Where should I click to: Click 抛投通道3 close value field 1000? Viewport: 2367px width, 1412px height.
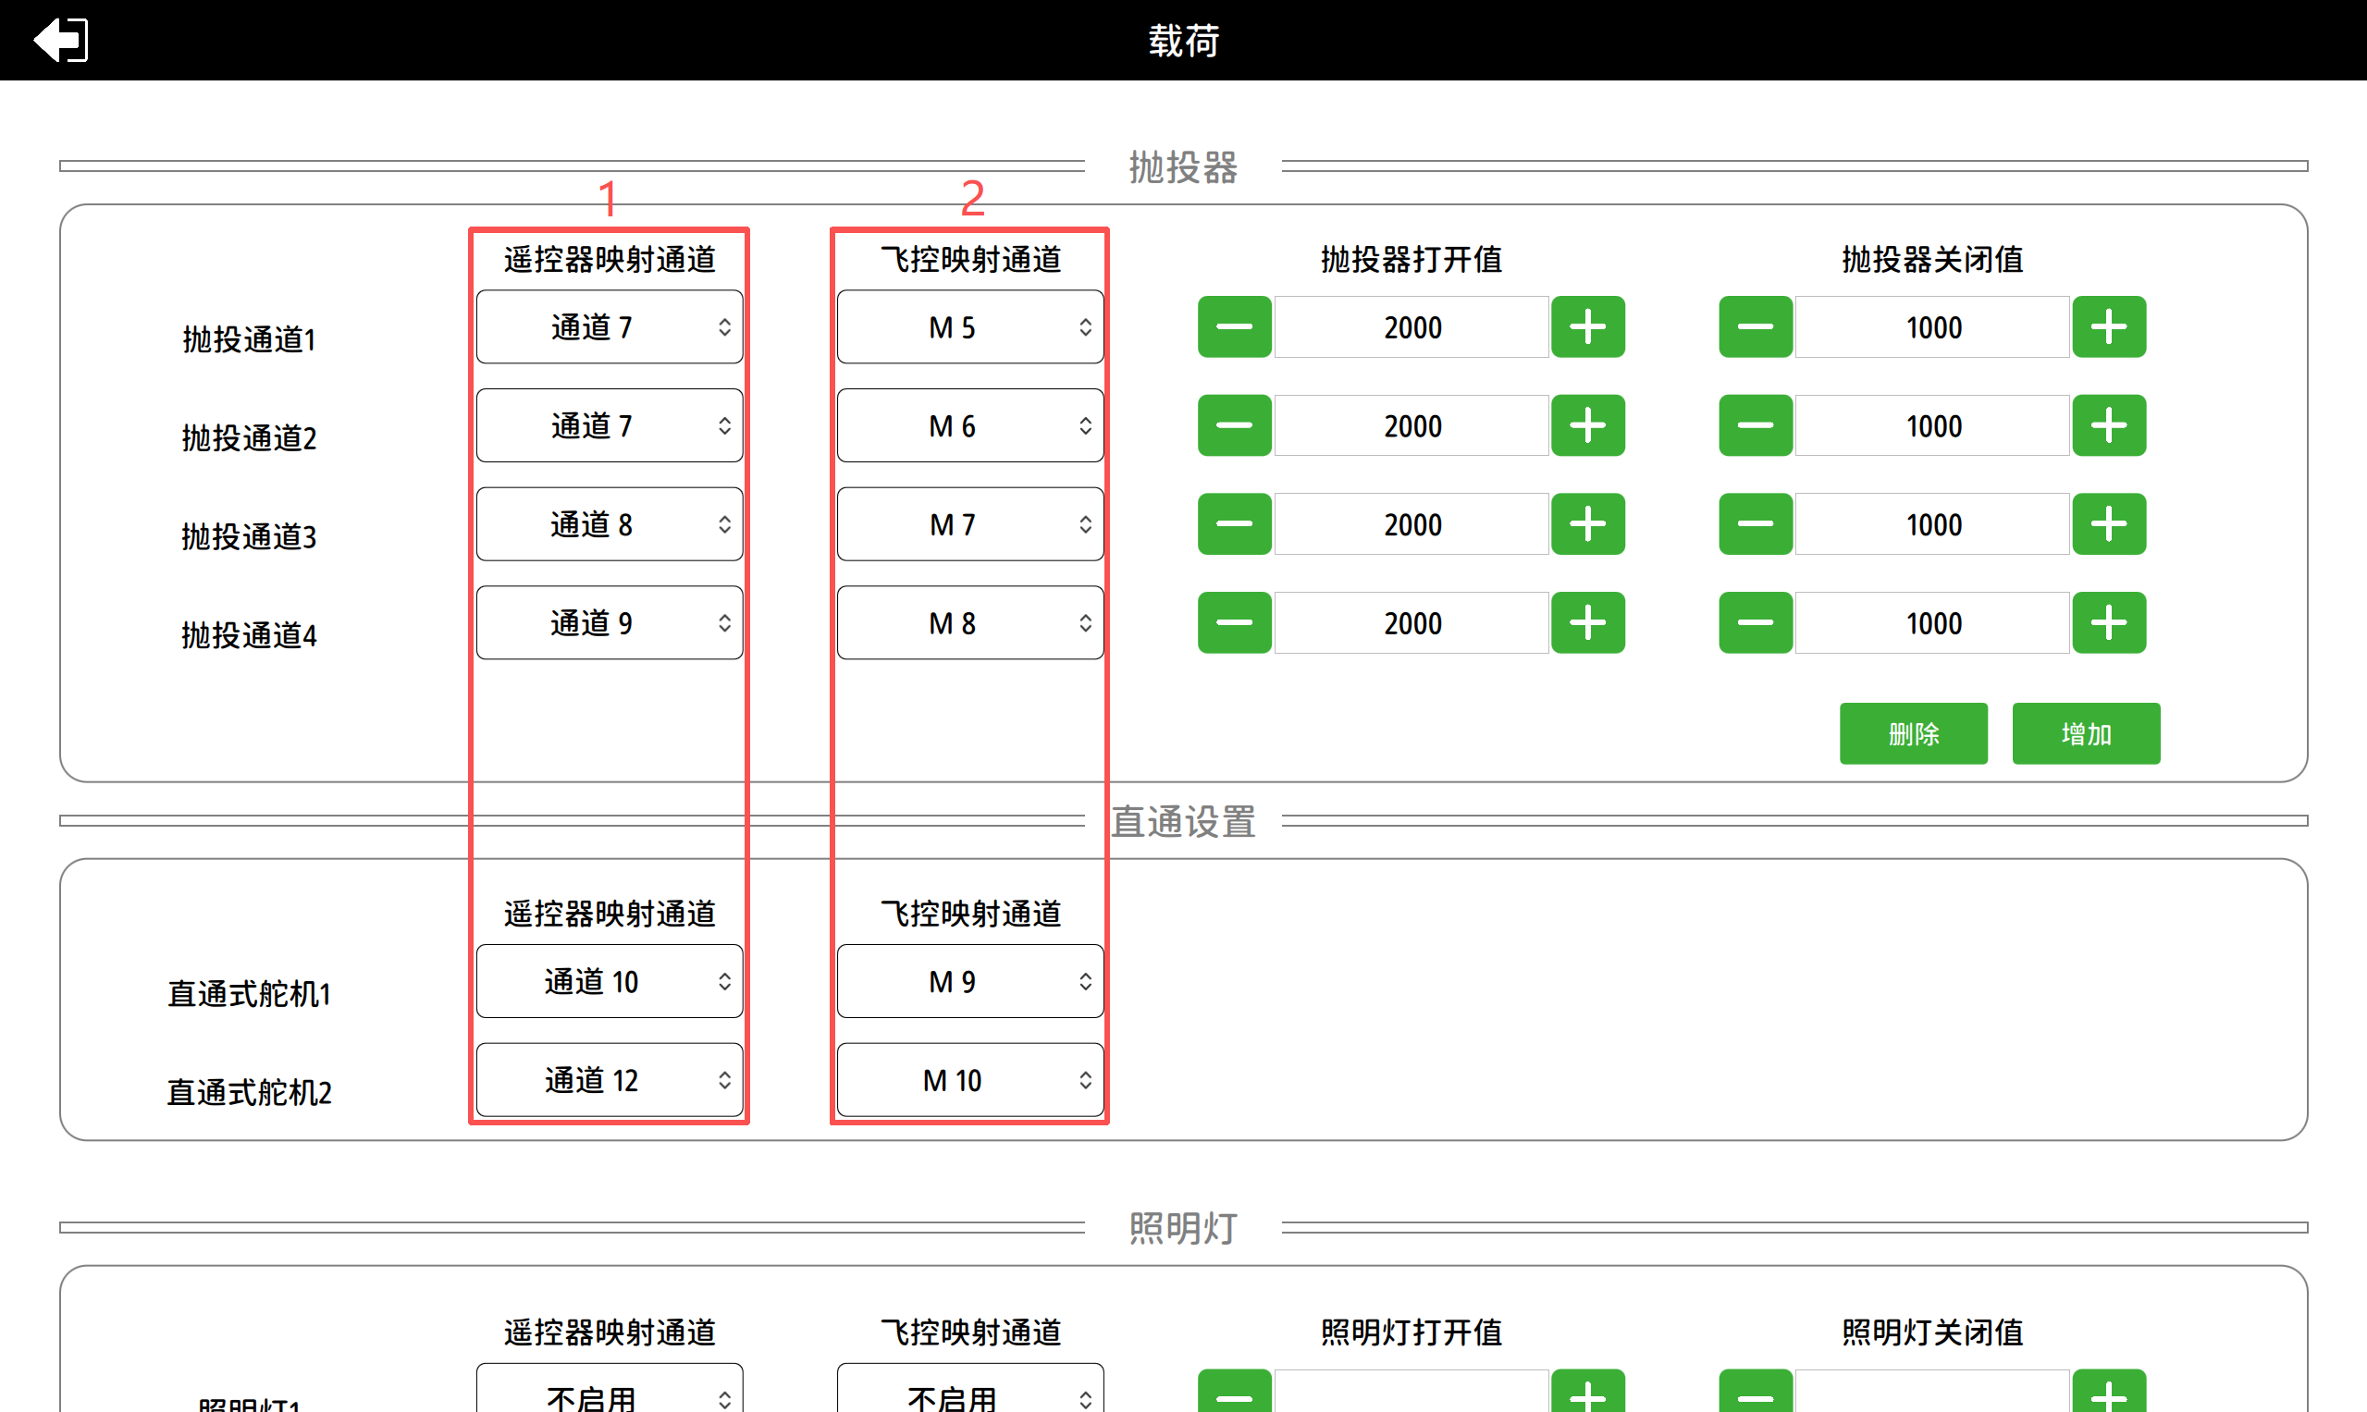tap(1932, 524)
